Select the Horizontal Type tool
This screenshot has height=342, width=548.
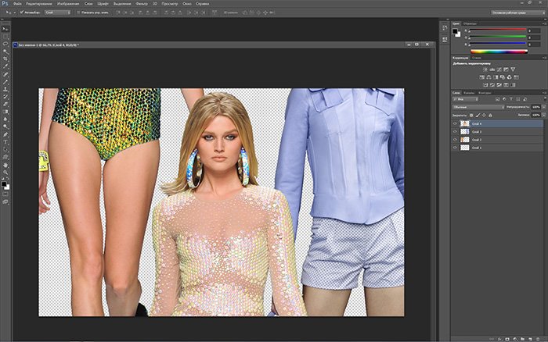coord(5,143)
